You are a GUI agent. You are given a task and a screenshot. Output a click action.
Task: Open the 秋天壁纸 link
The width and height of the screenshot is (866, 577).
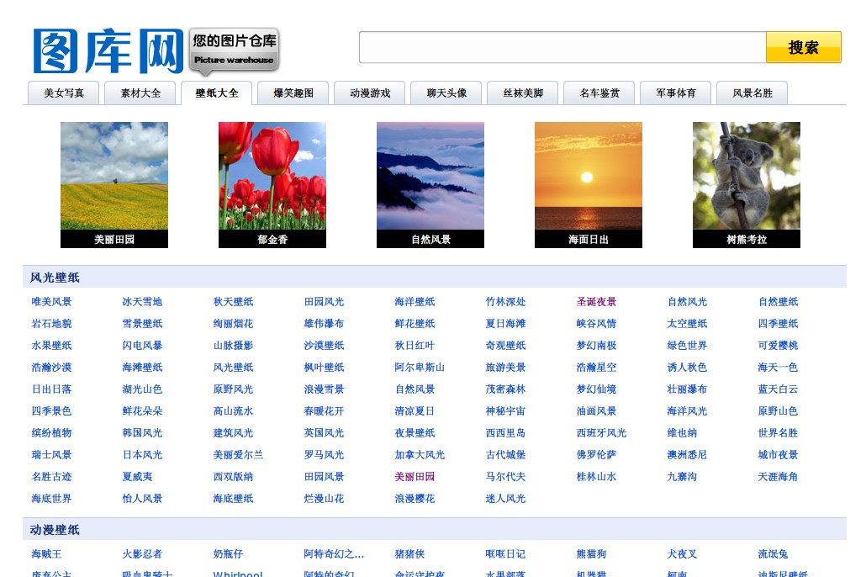click(x=233, y=302)
